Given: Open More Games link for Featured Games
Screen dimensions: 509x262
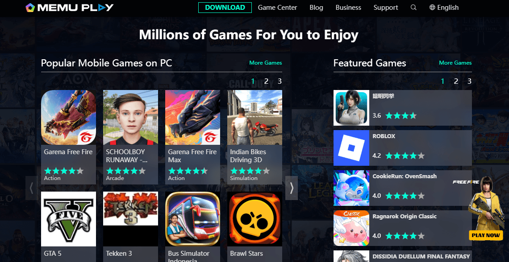Looking at the screenshot, I should point(455,63).
